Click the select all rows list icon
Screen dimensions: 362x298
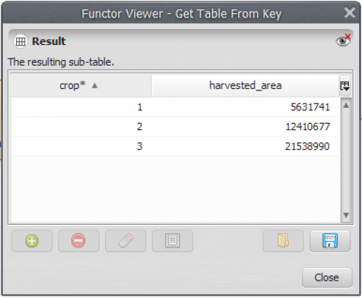(x=172, y=241)
